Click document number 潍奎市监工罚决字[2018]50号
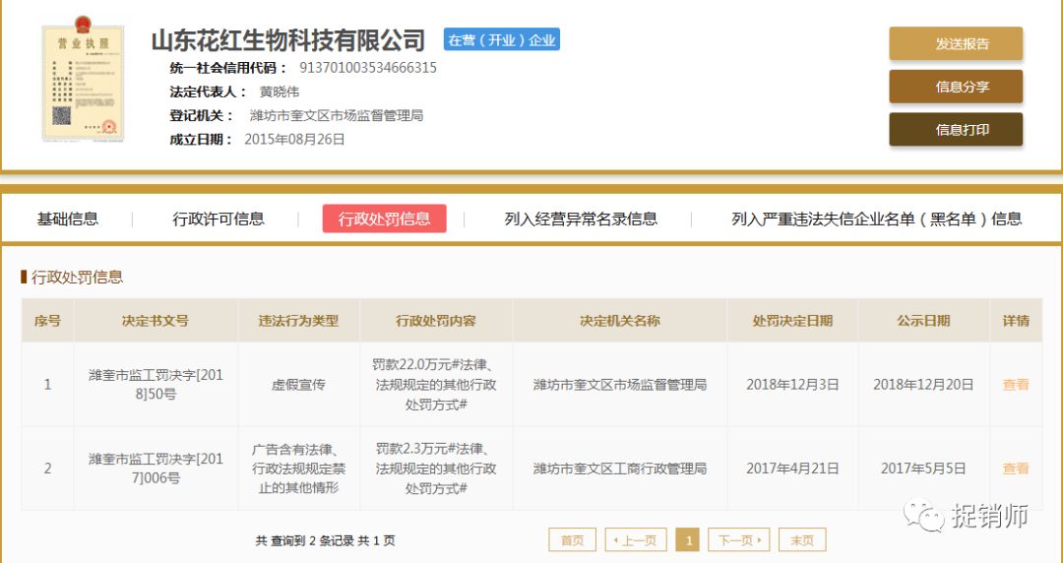This screenshot has height=563, width=1063. point(156,385)
